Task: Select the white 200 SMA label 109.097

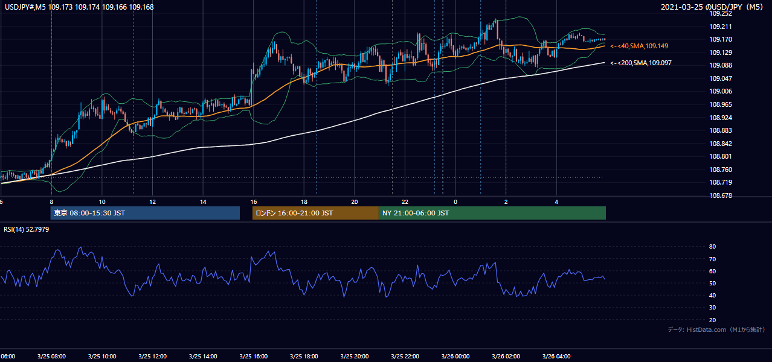Action: click(640, 63)
